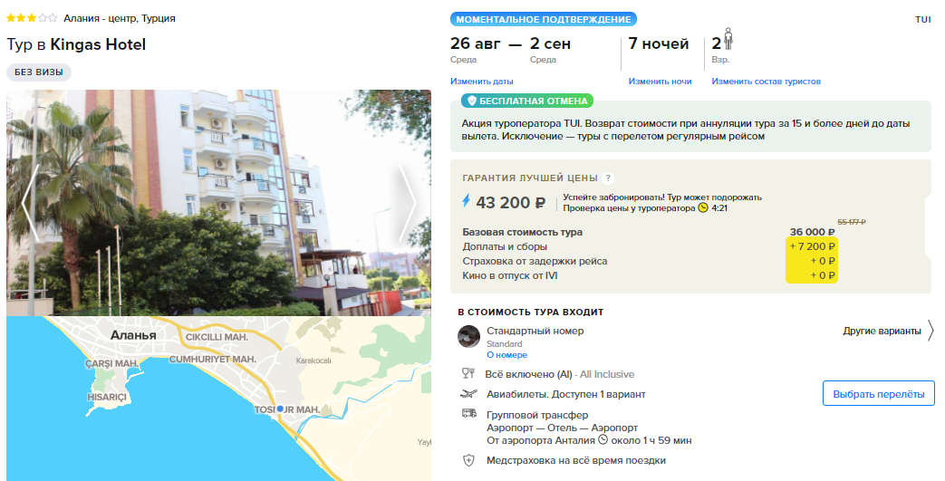Click the medical insurance shield icon
Image resolution: width=945 pixels, height=481 pixels.
(468, 460)
